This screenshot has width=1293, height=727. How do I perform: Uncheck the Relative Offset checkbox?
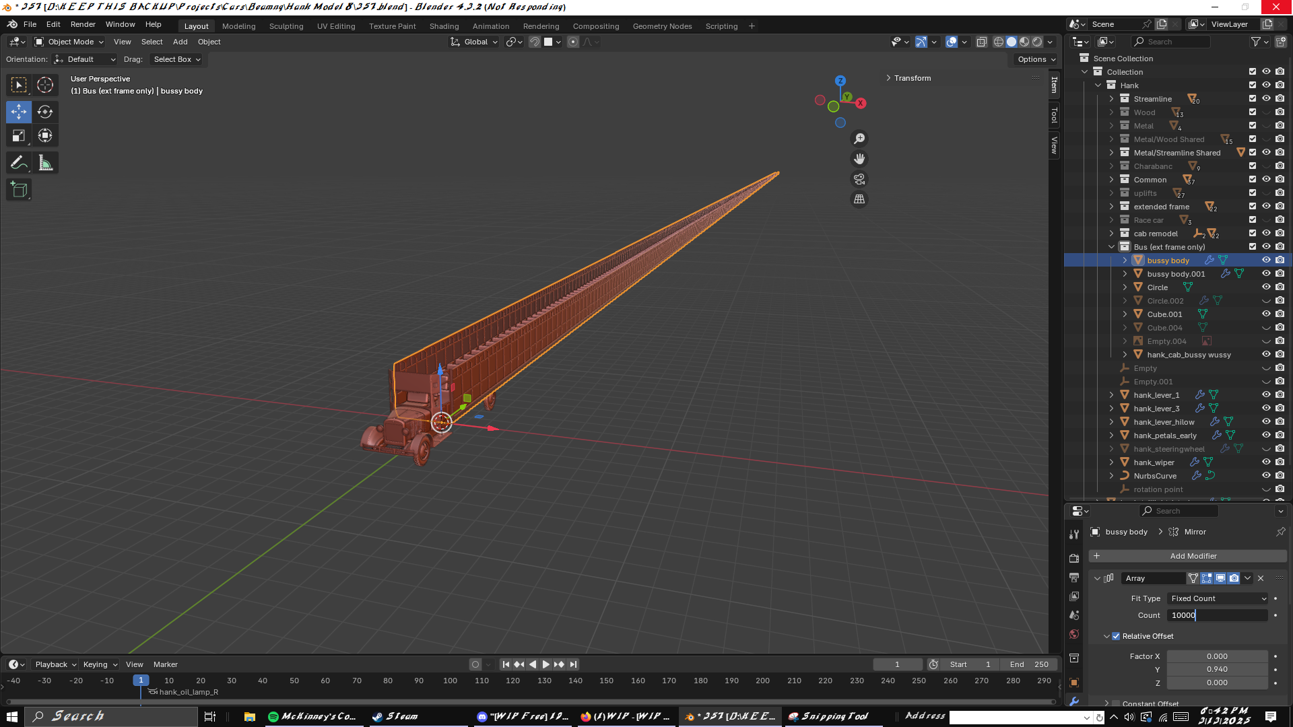1116,636
